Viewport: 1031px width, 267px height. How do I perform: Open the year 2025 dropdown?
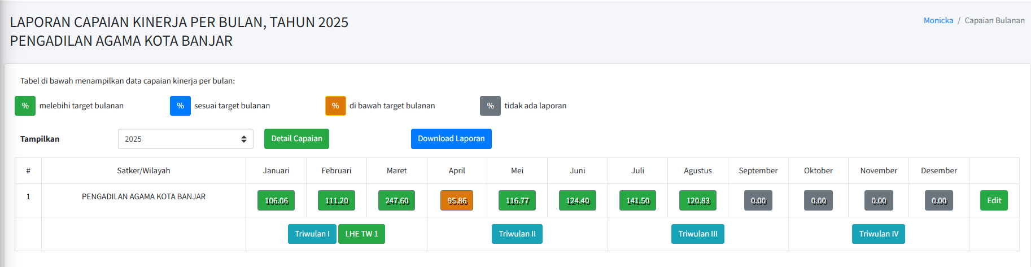[x=185, y=139]
